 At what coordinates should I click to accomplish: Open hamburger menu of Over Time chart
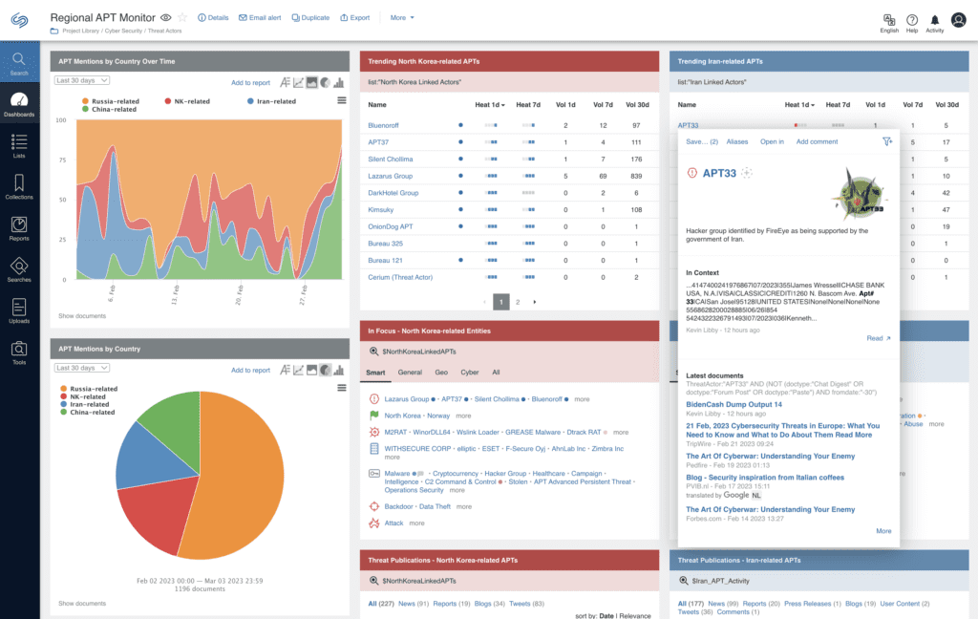(342, 100)
